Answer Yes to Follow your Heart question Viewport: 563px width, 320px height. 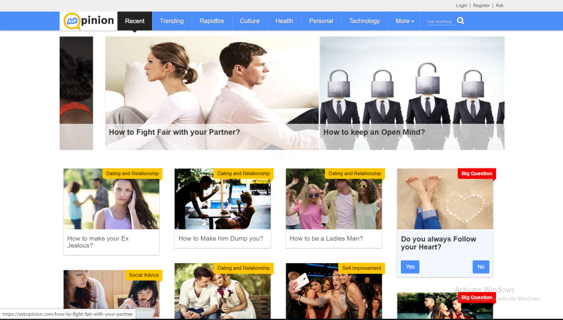[x=410, y=266]
